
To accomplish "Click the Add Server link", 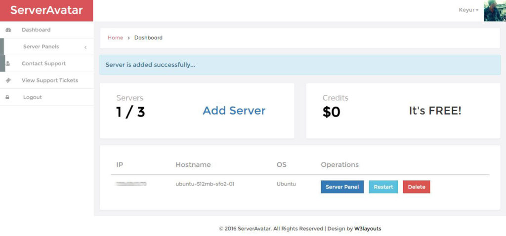I will [234, 111].
